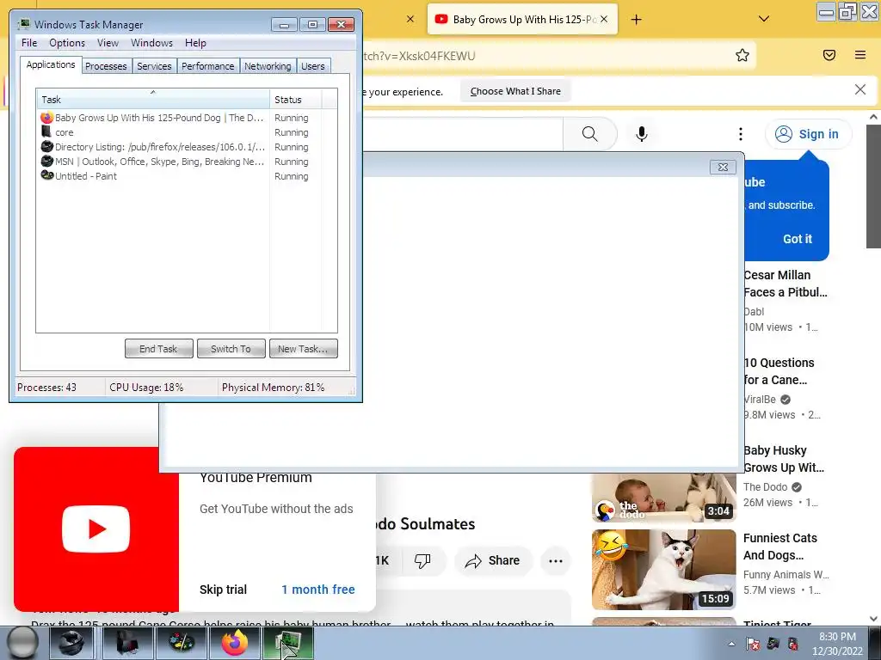881x660 pixels.
Task: Click the Switch To button
Action: tap(231, 349)
